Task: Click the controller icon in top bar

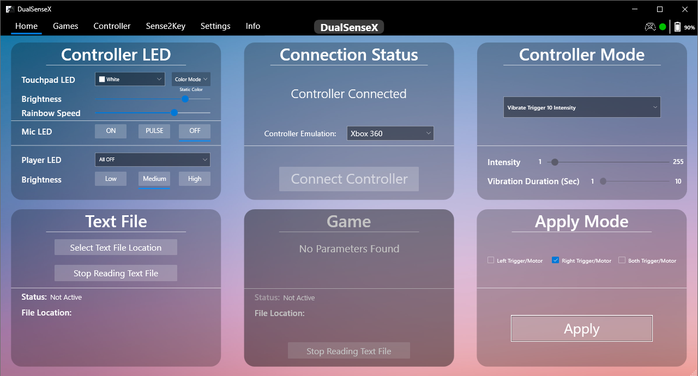Action: (x=650, y=27)
